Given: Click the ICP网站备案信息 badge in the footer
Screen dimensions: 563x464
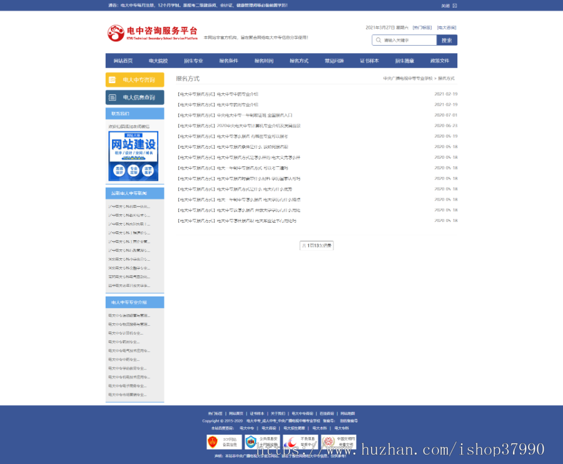Looking at the screenshot, I should click(x=223, y=441).
